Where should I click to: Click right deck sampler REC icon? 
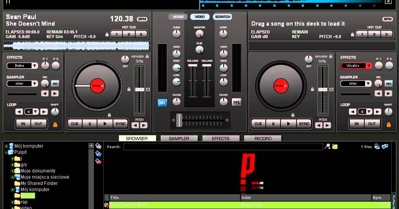388,84
